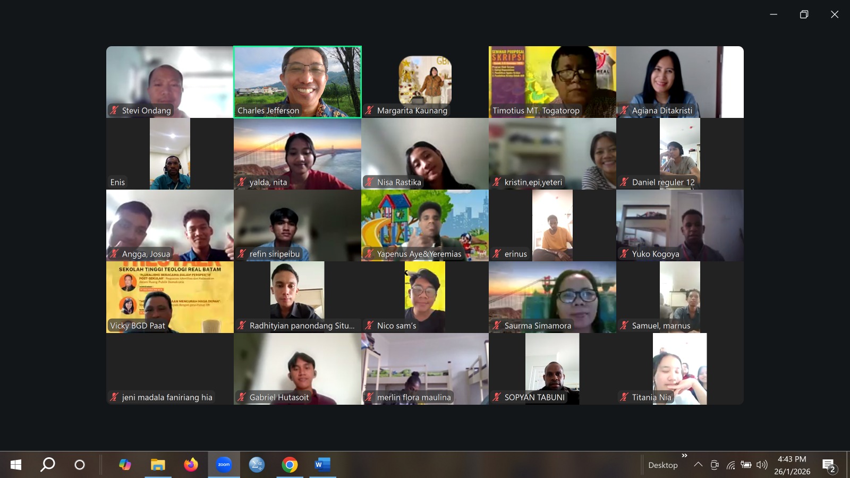The width and height of the screenshot is (850, 478).
Task: Expand the Desktop toolbar double chevron
Action: [684, 456]
